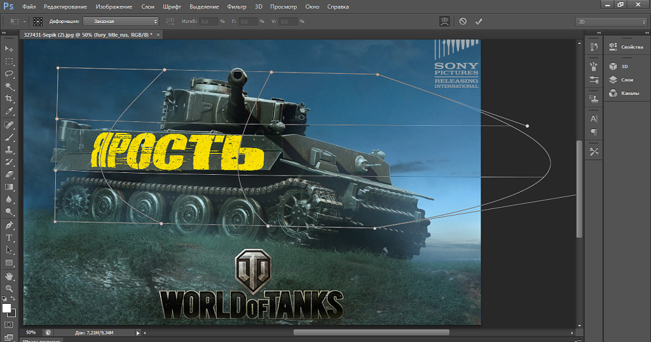Image resolution: width=651 pixels, height=342 pixels.
Task: Open the Шрифт menu
Action: (172, 6)
